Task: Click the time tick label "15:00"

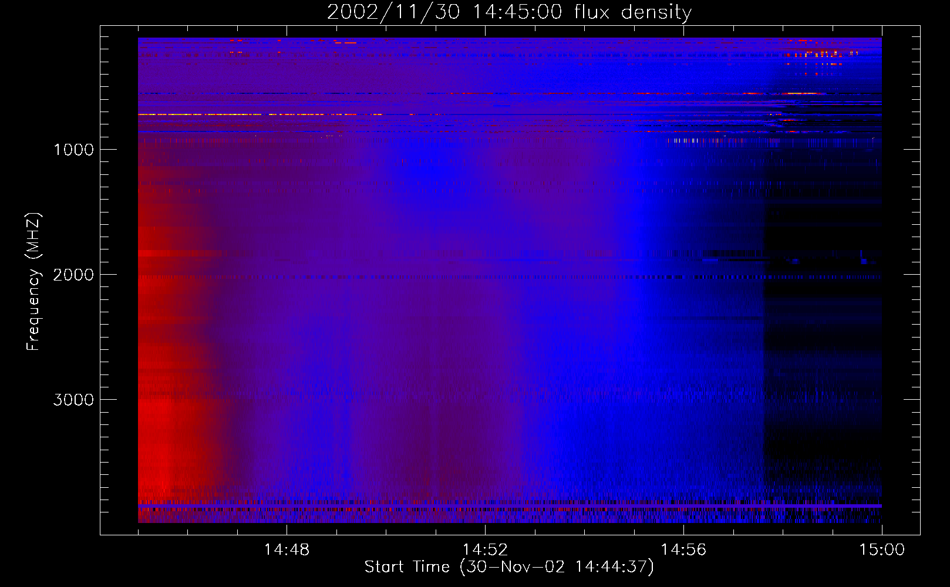Action: pyautogui.click(x=882, y=549)
